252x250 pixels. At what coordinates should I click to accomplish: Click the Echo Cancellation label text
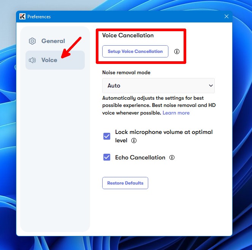140,157
